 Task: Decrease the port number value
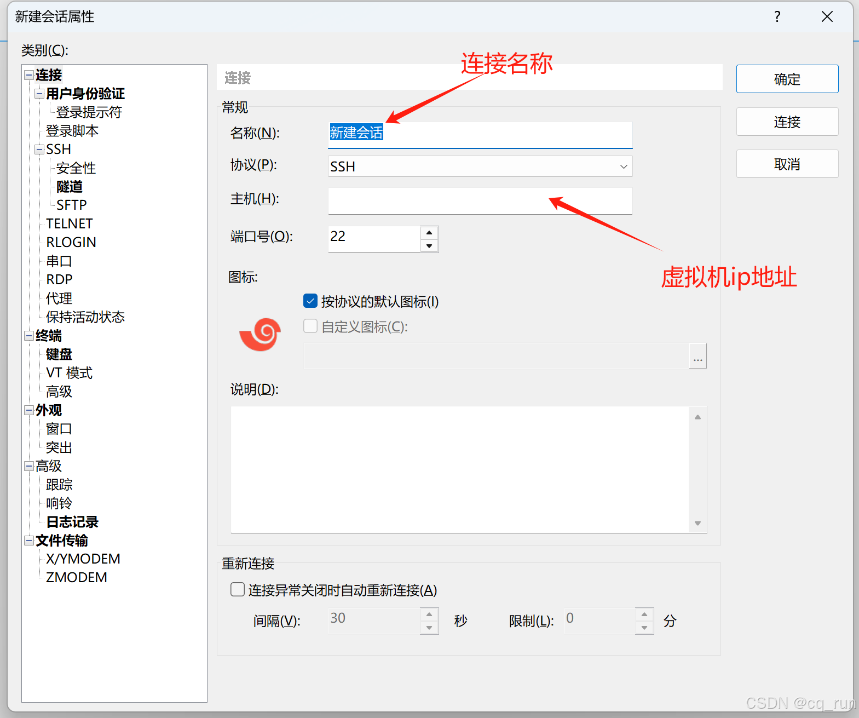[x=429, y=246]
